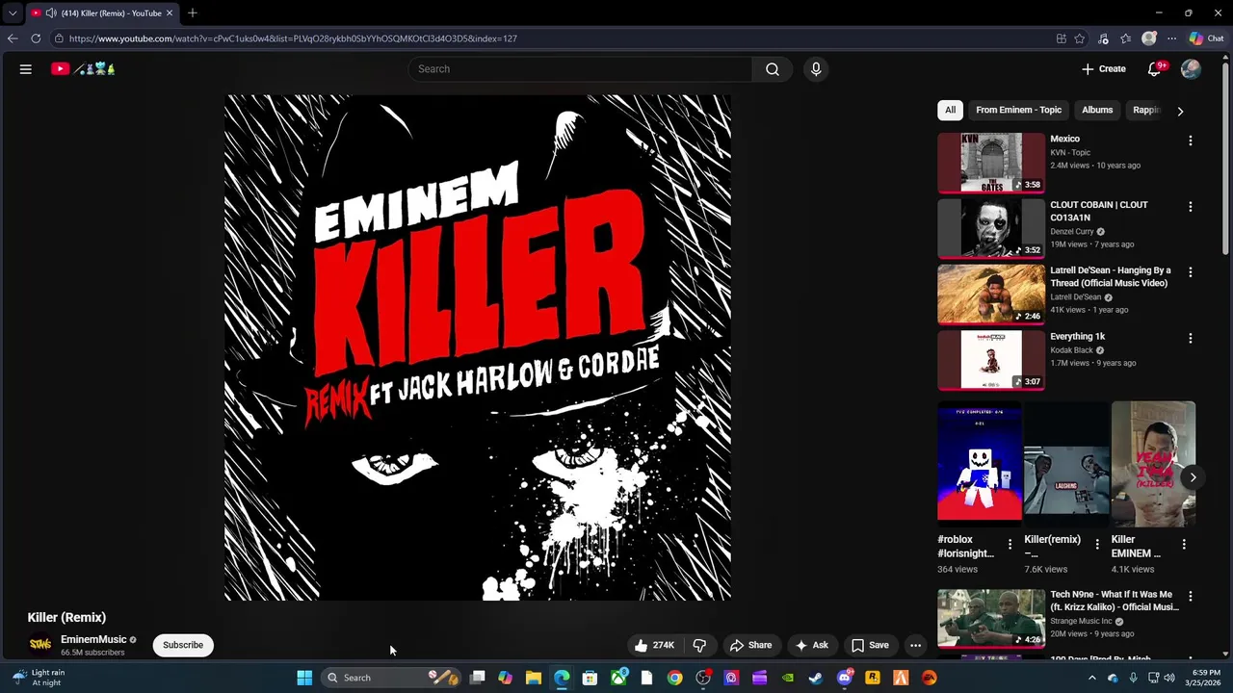This screenshot has width=1233, height=693.
Task: Open Tech N9ne What If It Was Me
Action: coord(1114,601)
